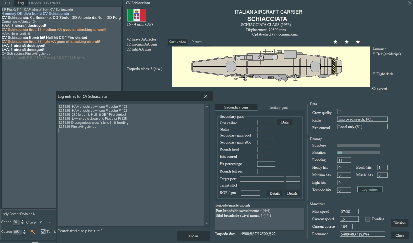Viewport: 413px width, 243px height.
Task: Switch to the OB tab
Action: pyautogui.click(x=7, y=3)
